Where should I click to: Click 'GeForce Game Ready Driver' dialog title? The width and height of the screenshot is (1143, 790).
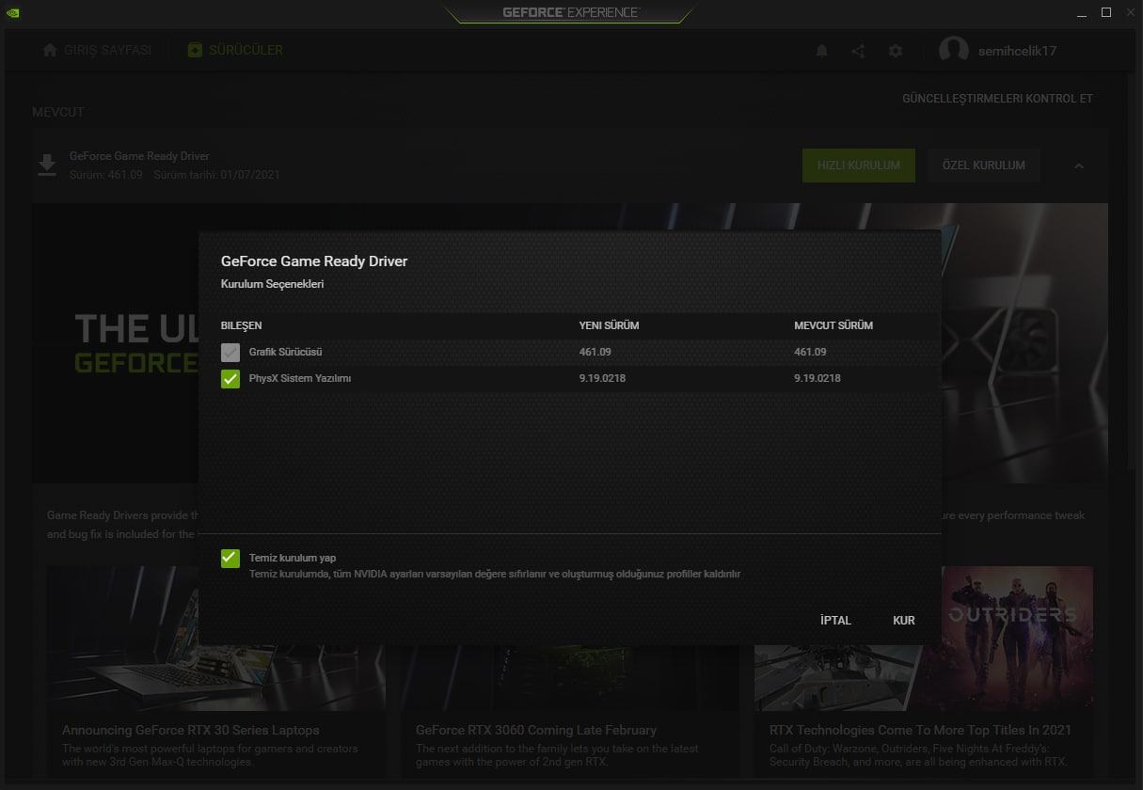(x=314, y=261)
